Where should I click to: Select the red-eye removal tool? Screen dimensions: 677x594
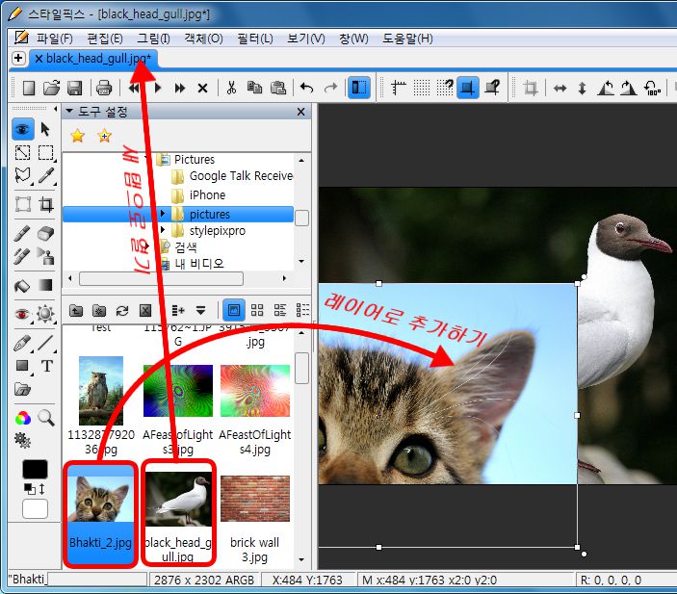click(22, 314)
